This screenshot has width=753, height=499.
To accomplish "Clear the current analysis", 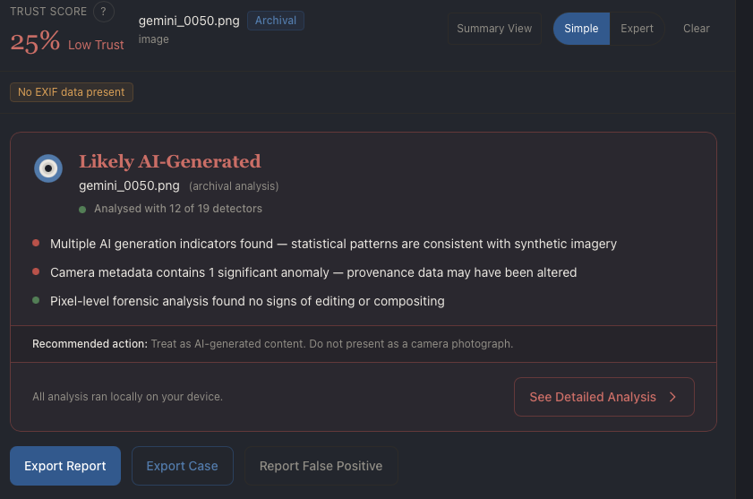I will point(697,29).
